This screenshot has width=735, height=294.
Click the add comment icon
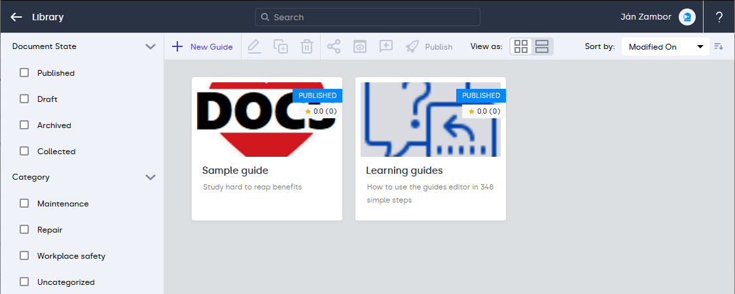(386, 46)
